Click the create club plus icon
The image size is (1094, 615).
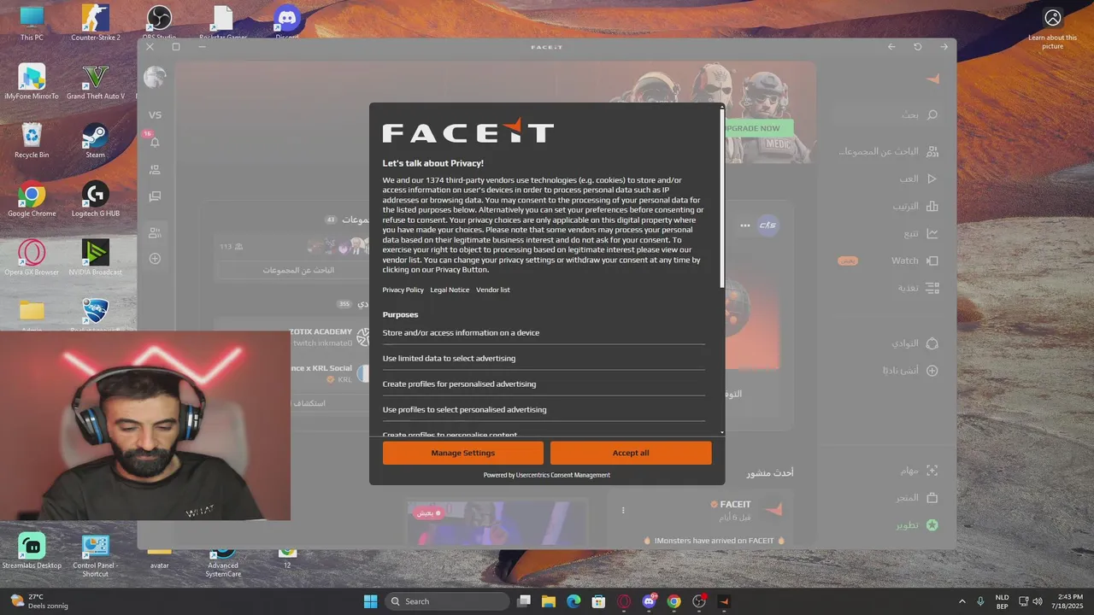click(x=932, y=371)
